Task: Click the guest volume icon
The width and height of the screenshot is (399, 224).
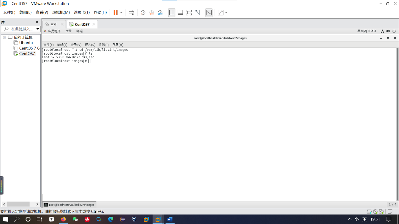Action: (388, 31)
